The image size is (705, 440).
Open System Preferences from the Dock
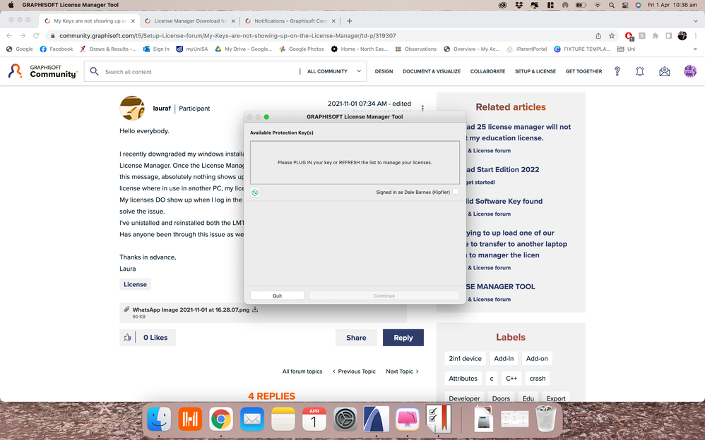345,419
